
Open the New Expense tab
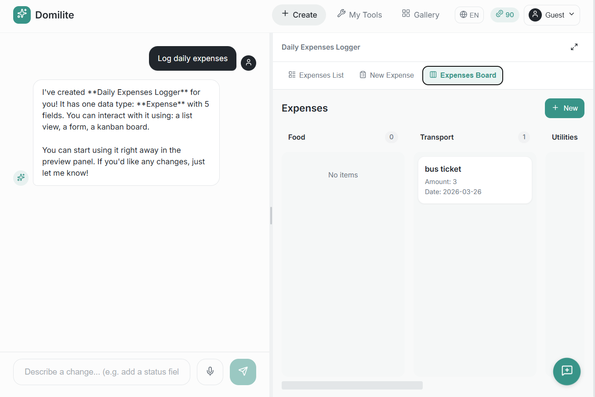(386, 75)
